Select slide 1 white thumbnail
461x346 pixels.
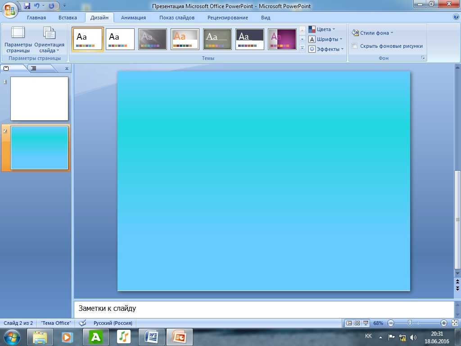click(40, 99)
